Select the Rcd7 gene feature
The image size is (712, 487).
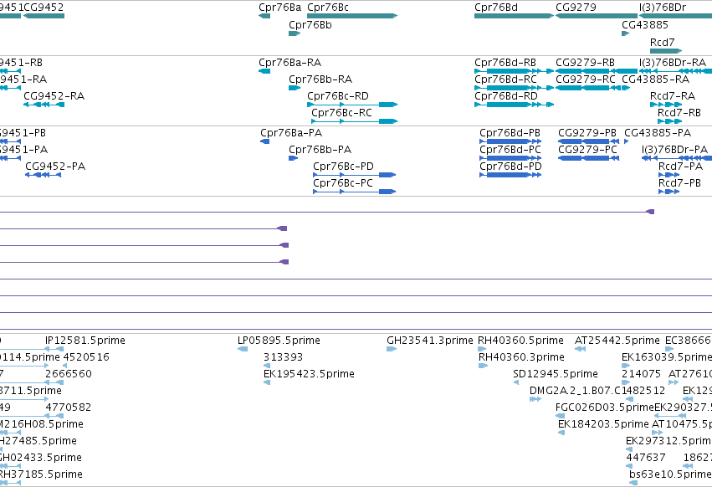(666, 51)
